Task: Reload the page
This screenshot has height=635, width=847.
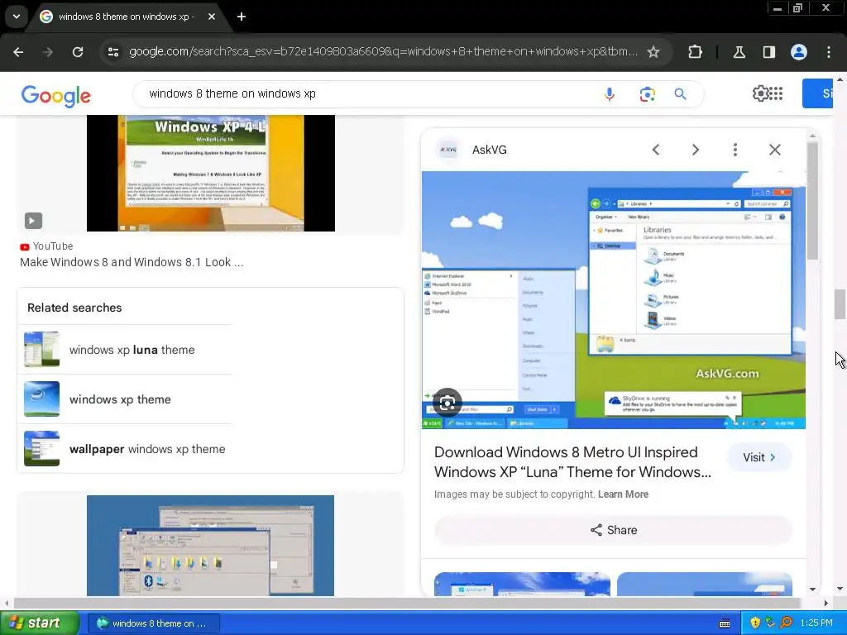Action: click(x=78, y=52)
